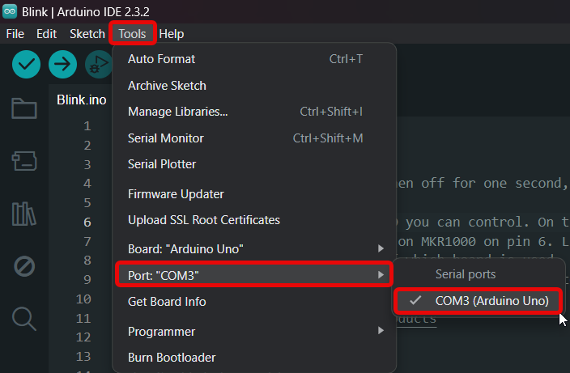The height and width of the screenshot is (373, 570).
Task: Open the Tools menu
Action: pos(132,34)
